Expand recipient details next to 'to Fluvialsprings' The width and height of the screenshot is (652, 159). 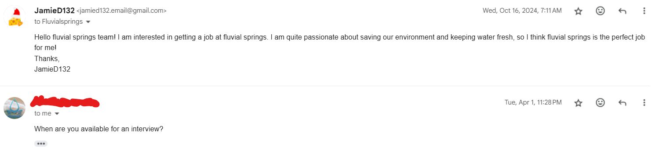88,22
